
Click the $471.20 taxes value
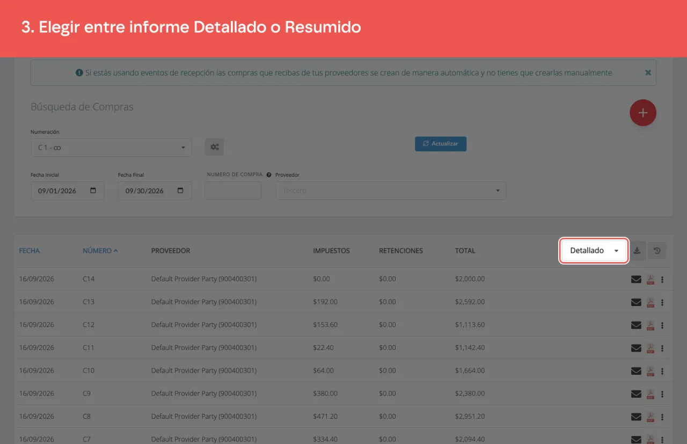pyautogui.click(x=325, y=417)
